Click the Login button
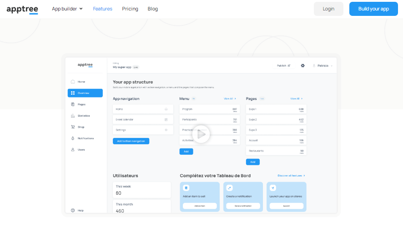The width and height of the screenshot is (403, 230). (328, 9)
